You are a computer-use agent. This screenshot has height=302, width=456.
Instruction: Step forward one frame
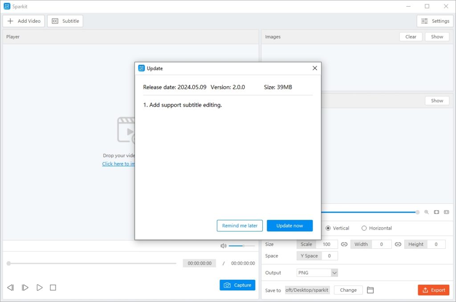(25, 287)
